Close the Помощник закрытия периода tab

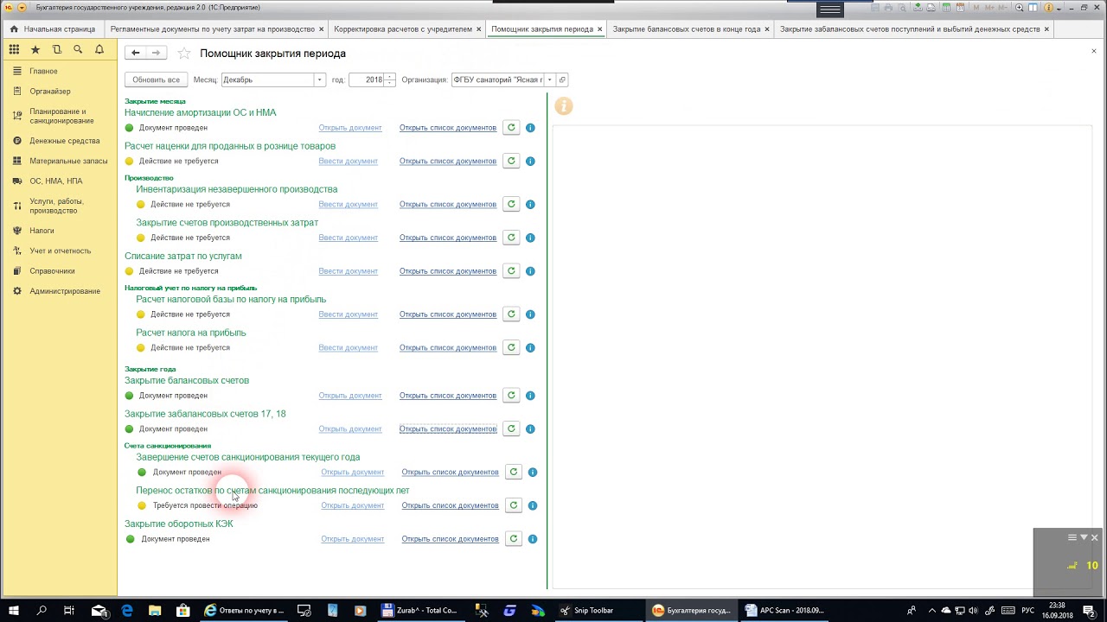[599, 29]
